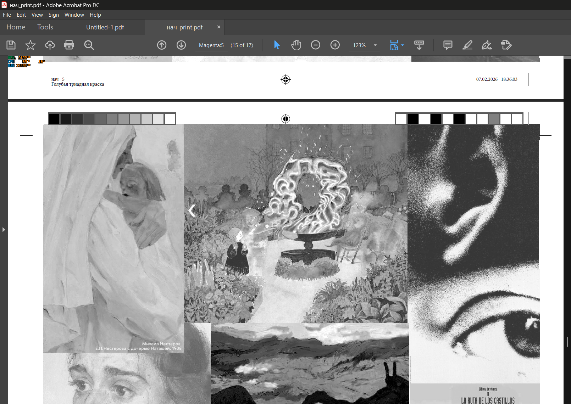This screenshot has height=404, width=571.
Task: Open the File menu
Action: (7, 15)
